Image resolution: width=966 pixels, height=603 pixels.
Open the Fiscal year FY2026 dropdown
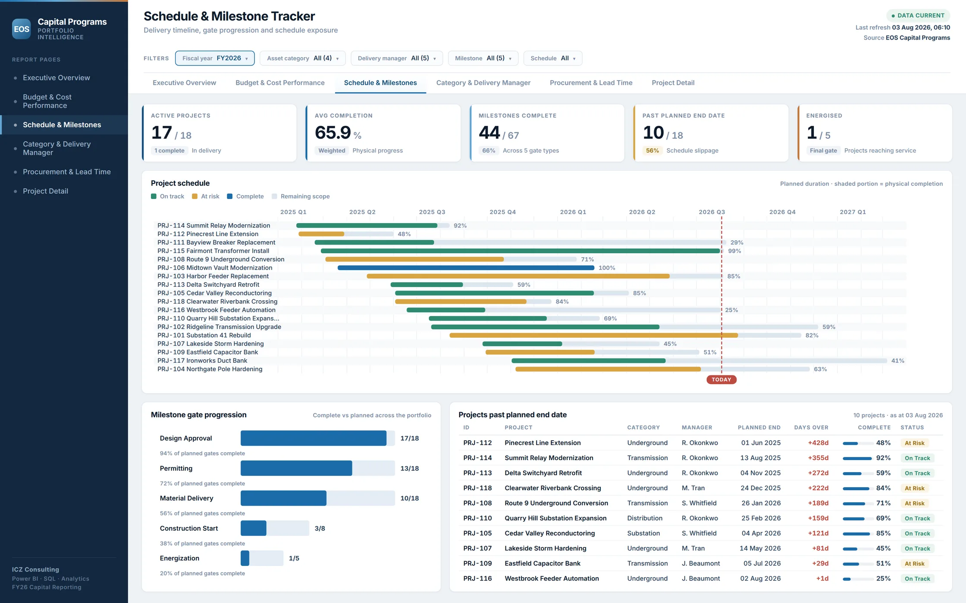pos(215,58)
